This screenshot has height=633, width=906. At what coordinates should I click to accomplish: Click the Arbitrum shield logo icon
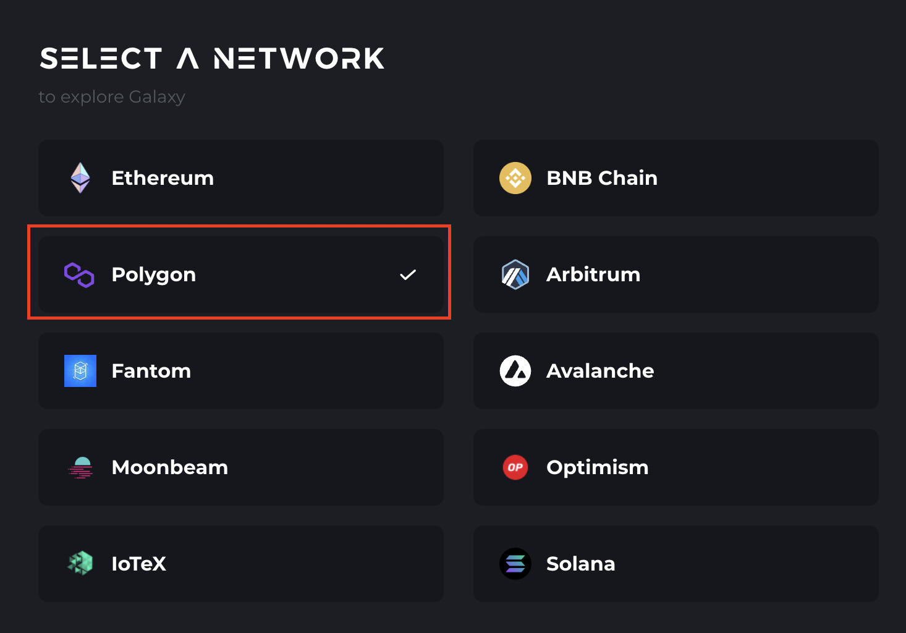coord(515,274)
